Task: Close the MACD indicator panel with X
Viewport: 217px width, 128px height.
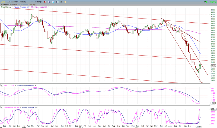Action: point(2,85)
